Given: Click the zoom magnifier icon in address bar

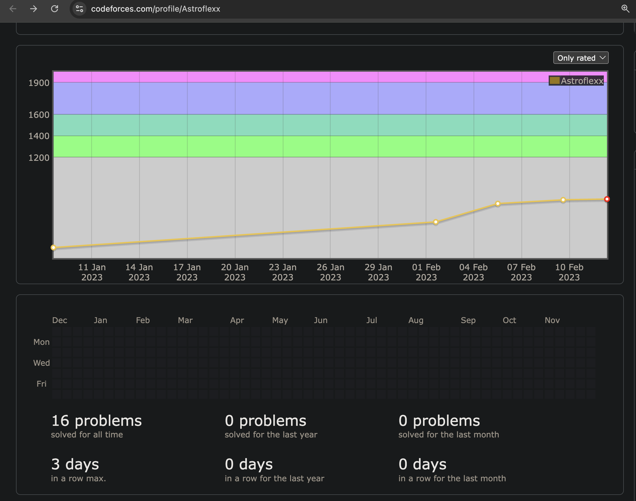Looking at the screenshot, I should (x=625, y=9).
